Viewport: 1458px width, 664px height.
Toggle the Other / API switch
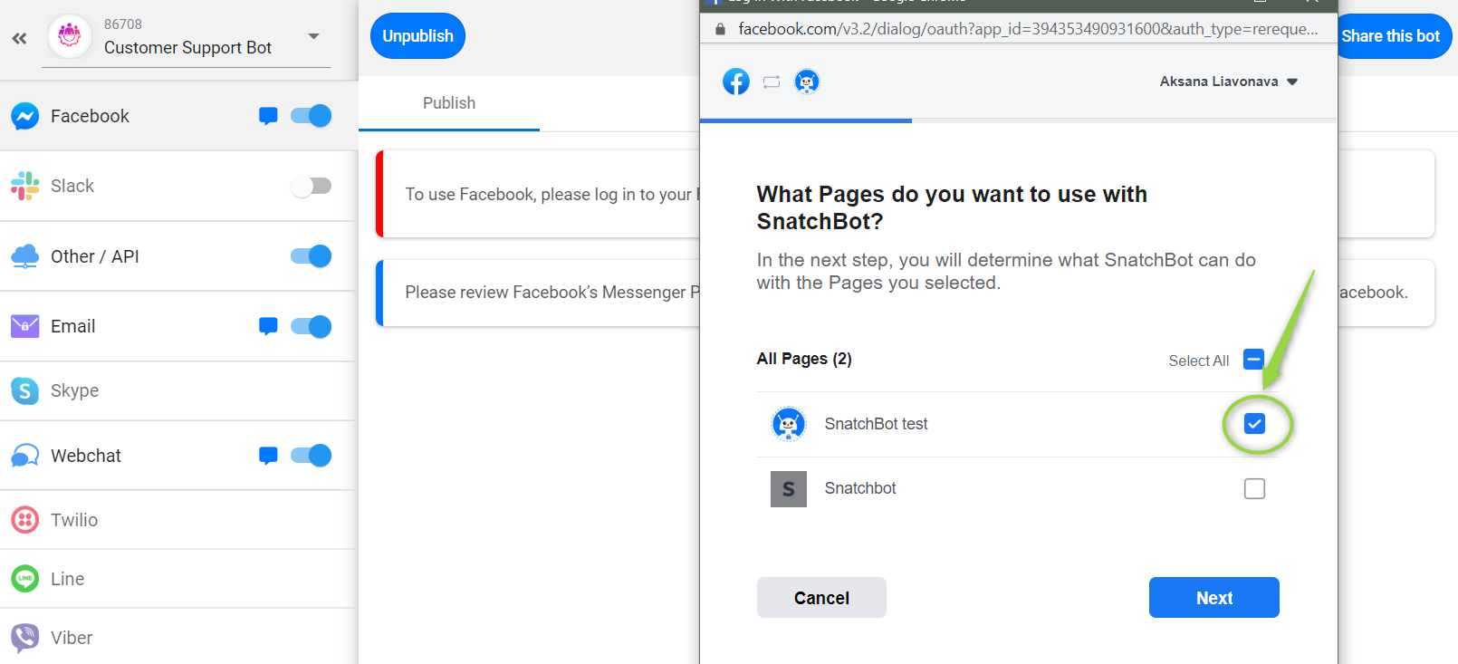pos(311,256)
